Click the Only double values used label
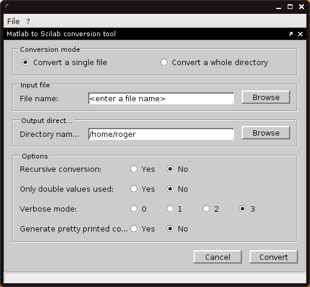Image resolution: width=310 pixels, height=287 pixels. click(66, 189)
